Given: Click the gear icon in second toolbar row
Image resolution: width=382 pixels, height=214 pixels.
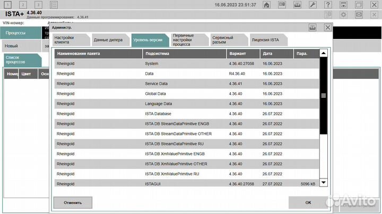Looking at the screenshot, I should [343, 15].
